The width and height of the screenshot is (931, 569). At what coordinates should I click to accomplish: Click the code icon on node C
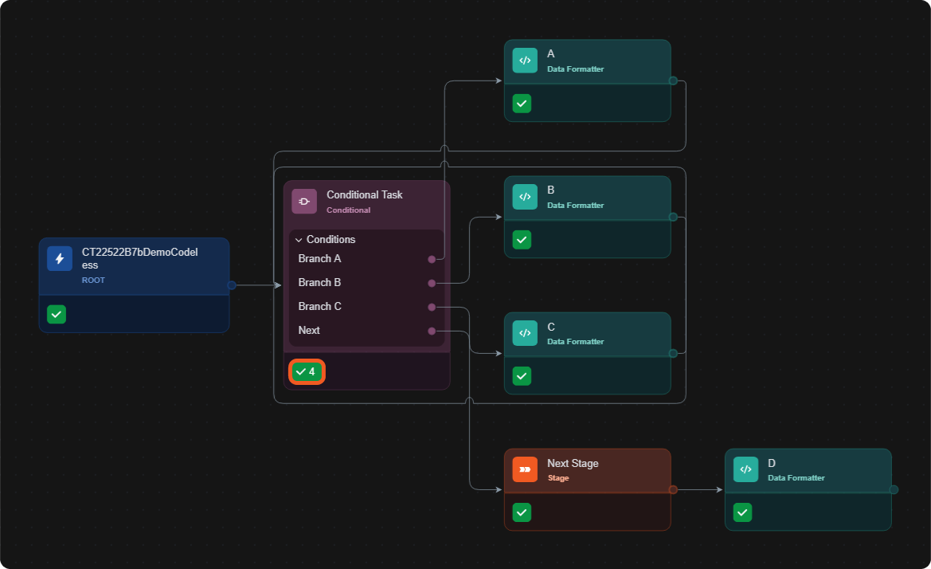525,333
